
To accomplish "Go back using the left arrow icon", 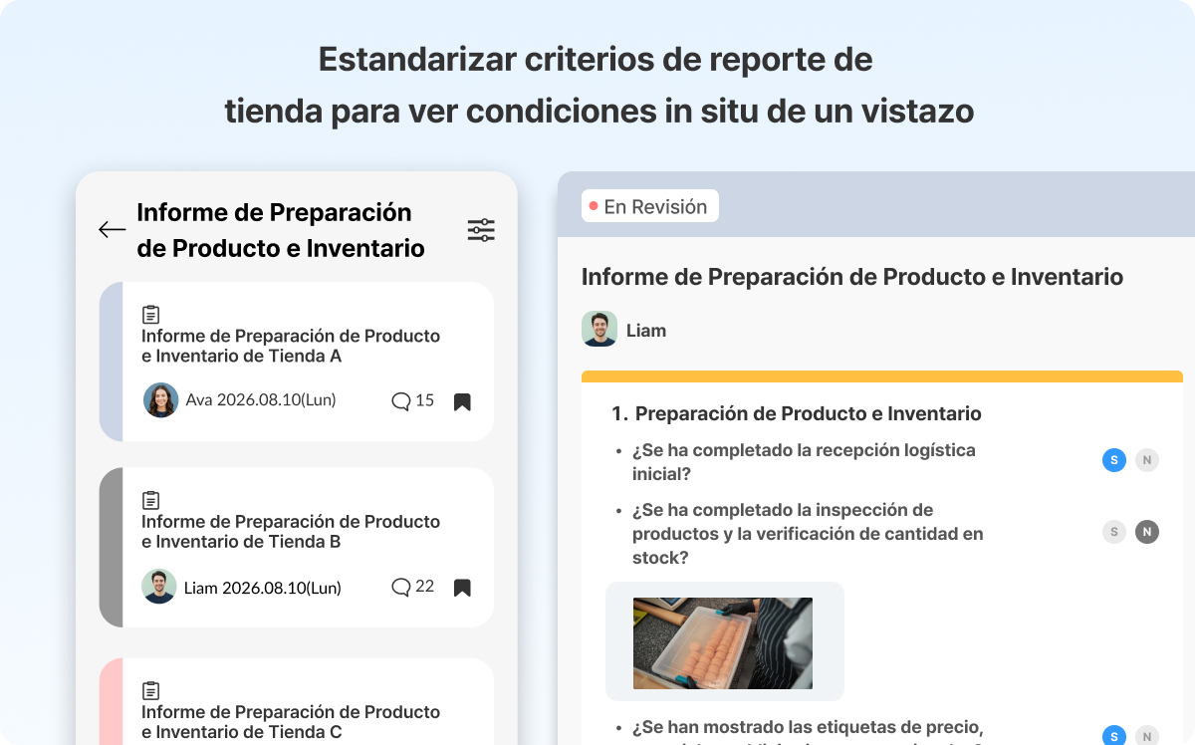I will pos(112,230).
